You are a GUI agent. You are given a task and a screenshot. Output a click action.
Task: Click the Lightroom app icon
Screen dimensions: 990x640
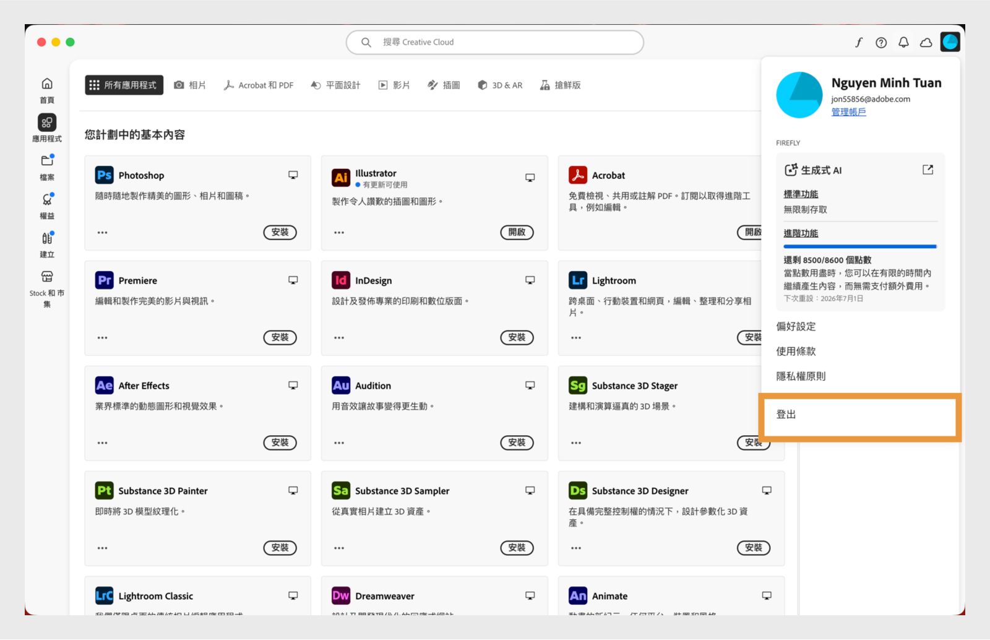click(578, 280)
